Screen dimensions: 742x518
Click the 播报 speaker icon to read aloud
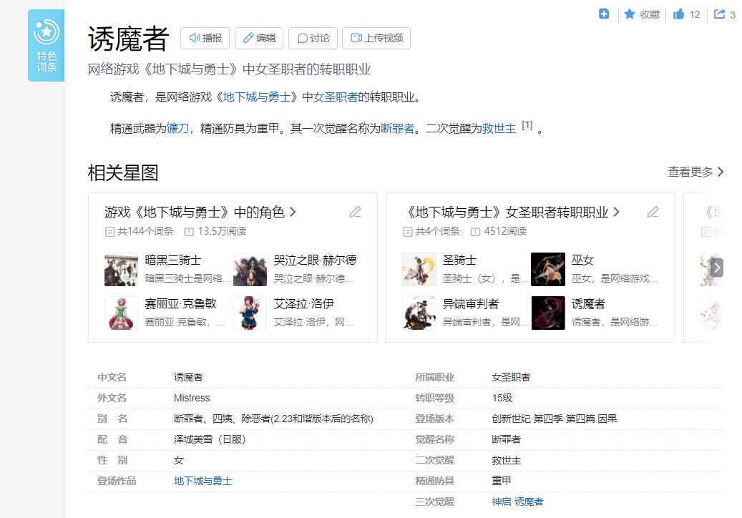(x=194, y=39)
